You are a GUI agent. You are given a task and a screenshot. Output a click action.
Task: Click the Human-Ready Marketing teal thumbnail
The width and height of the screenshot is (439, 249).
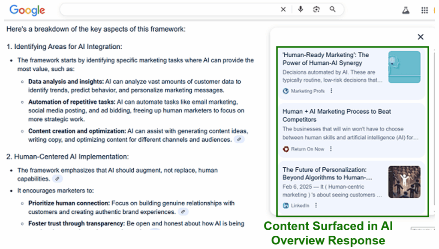[404, 67]
